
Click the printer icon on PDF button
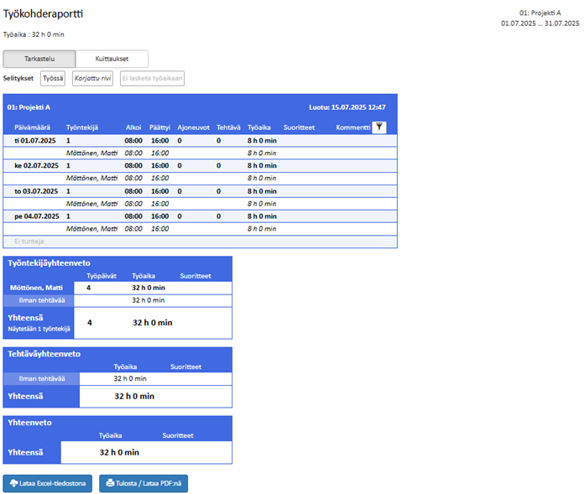[110, 483]
